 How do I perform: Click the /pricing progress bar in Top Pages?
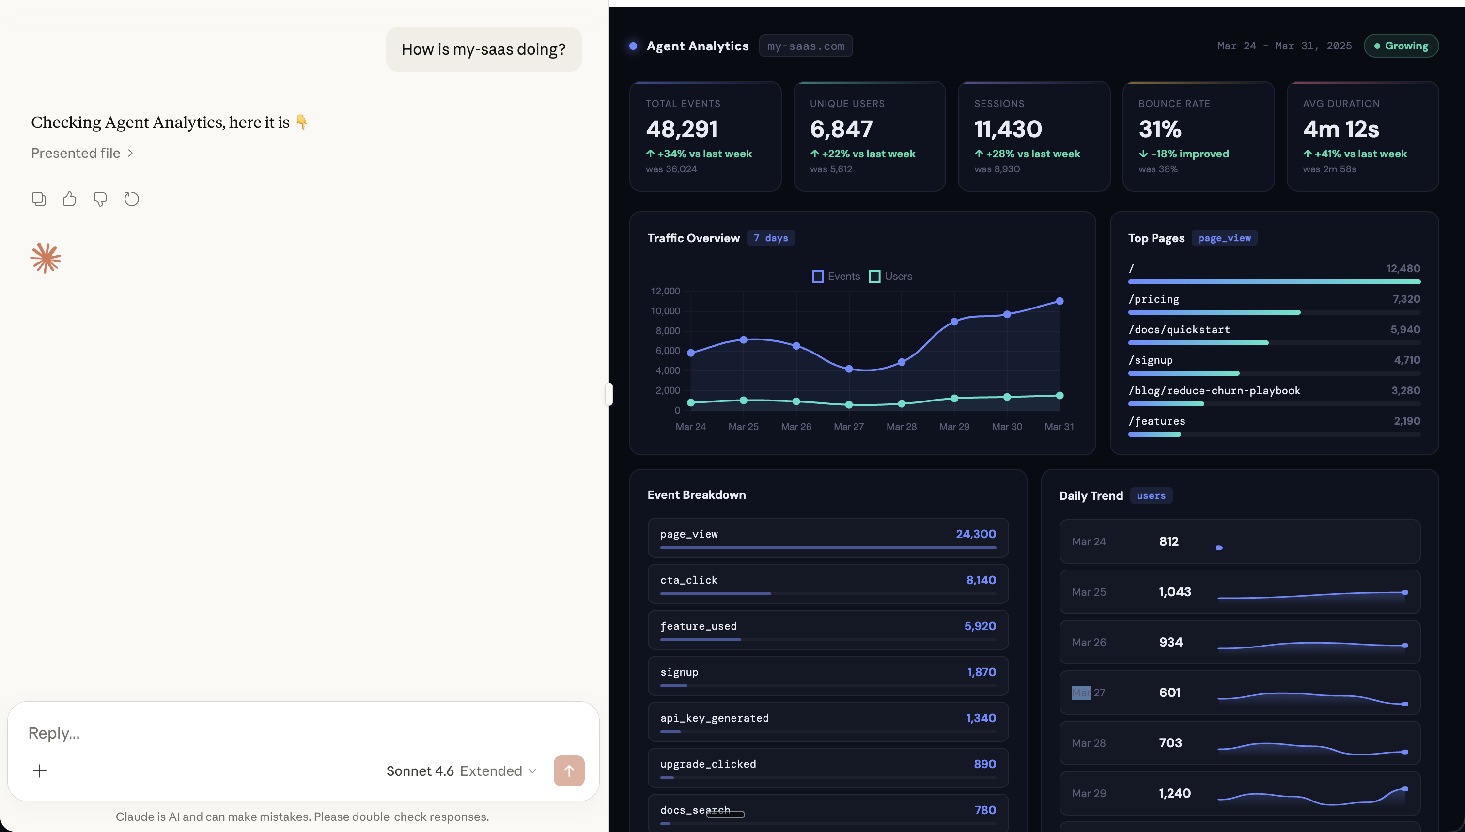pos(1214,312)
